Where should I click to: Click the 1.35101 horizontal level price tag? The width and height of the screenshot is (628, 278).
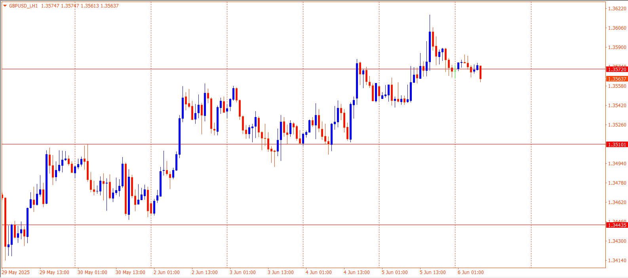click(x=617, y=145)
